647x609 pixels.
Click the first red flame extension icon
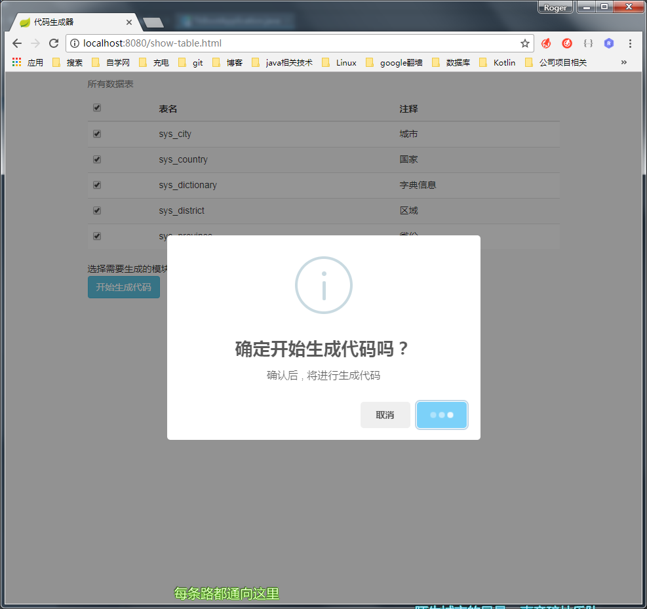[546, 43]
